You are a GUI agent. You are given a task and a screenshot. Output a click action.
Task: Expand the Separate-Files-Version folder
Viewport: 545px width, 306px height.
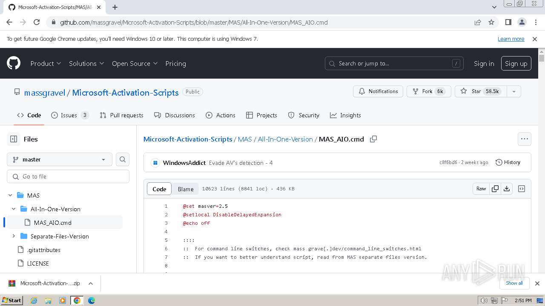[14, 236]
